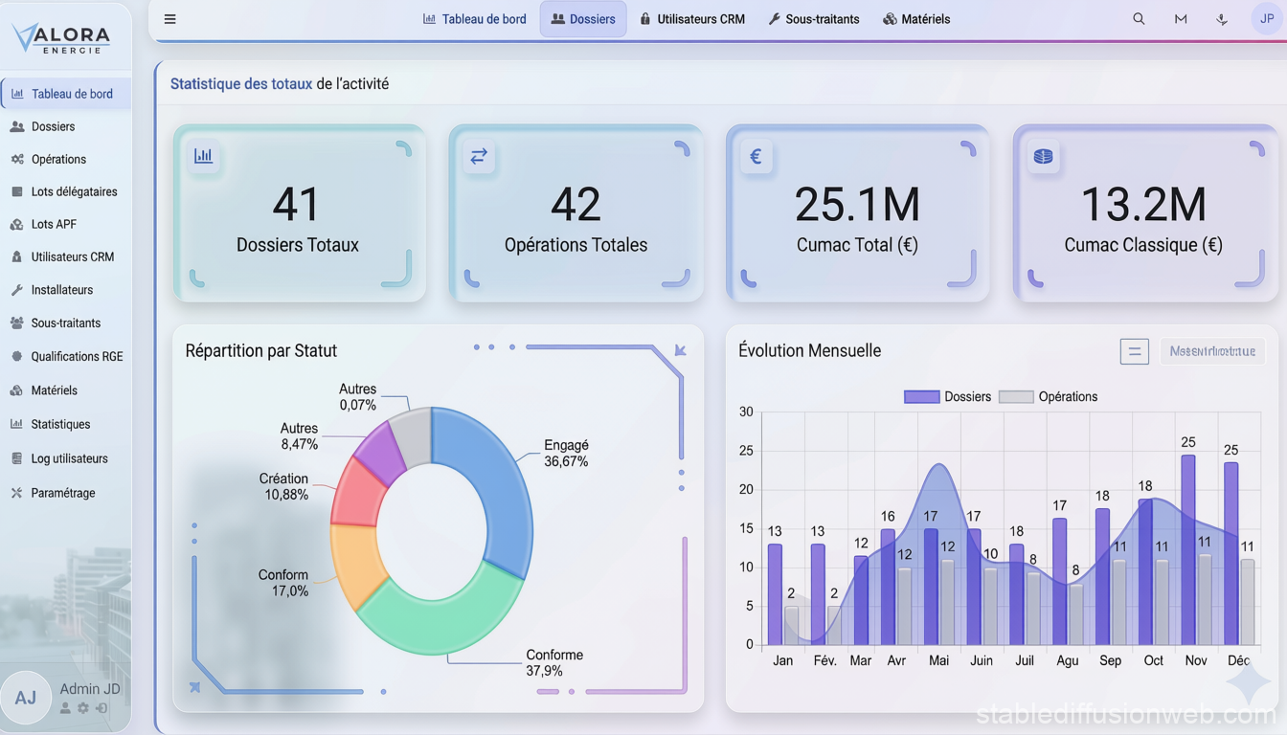Toggle the Opérations series in the chart legend

point(1067,396)
